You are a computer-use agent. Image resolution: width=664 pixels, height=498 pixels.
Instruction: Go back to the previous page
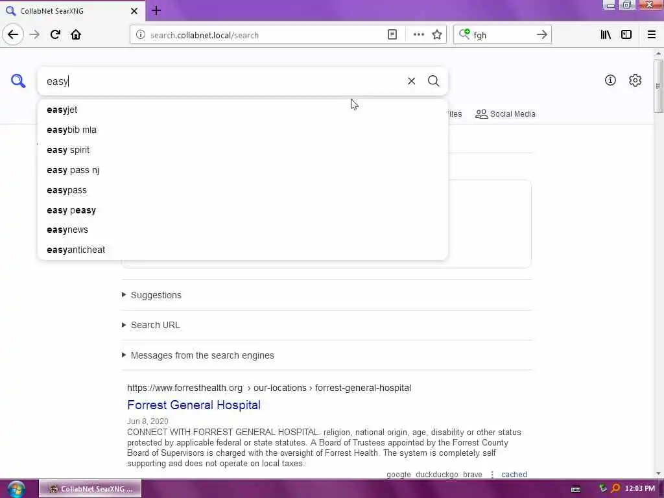click(x=13, y=34)
